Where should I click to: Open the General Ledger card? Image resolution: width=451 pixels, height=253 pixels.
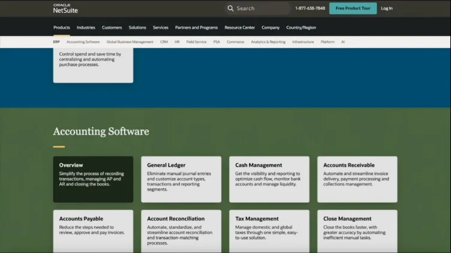181,179
